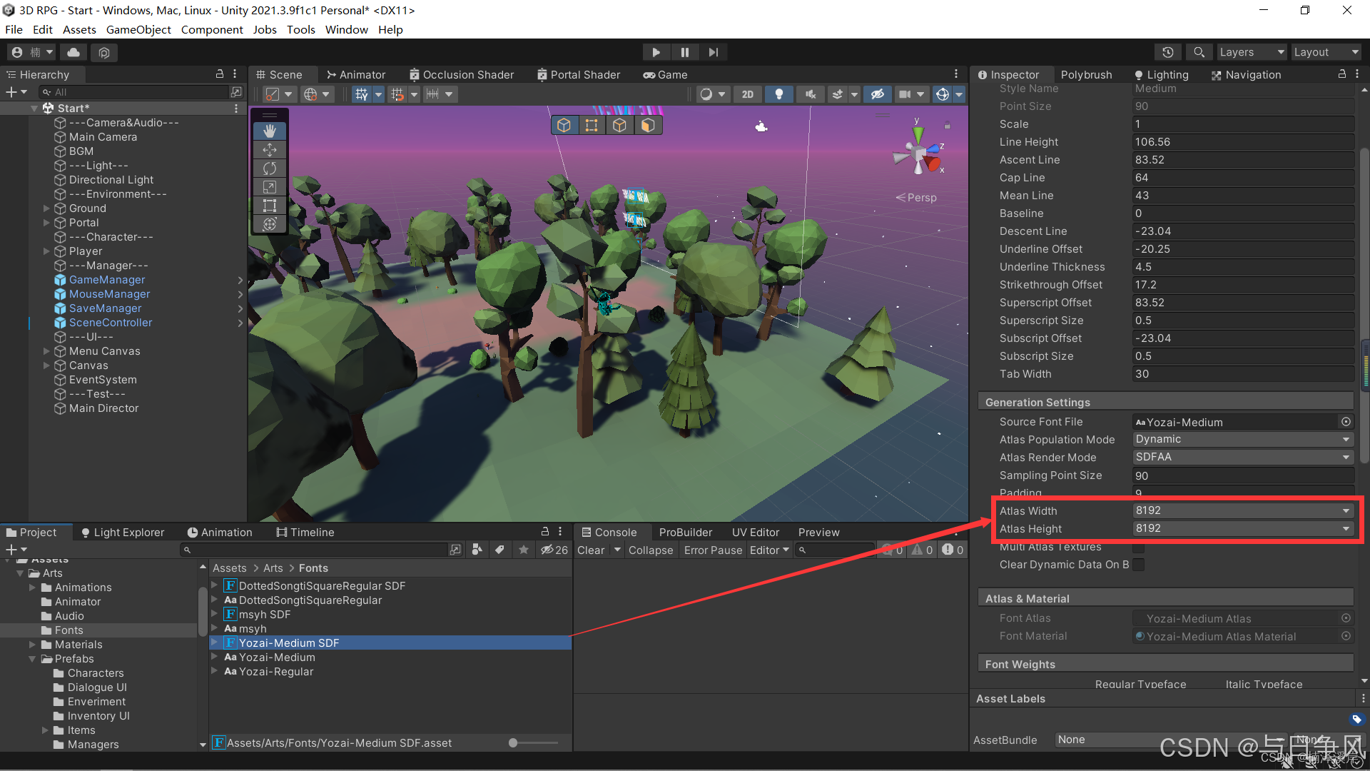Click the Play button

point(656,52)
